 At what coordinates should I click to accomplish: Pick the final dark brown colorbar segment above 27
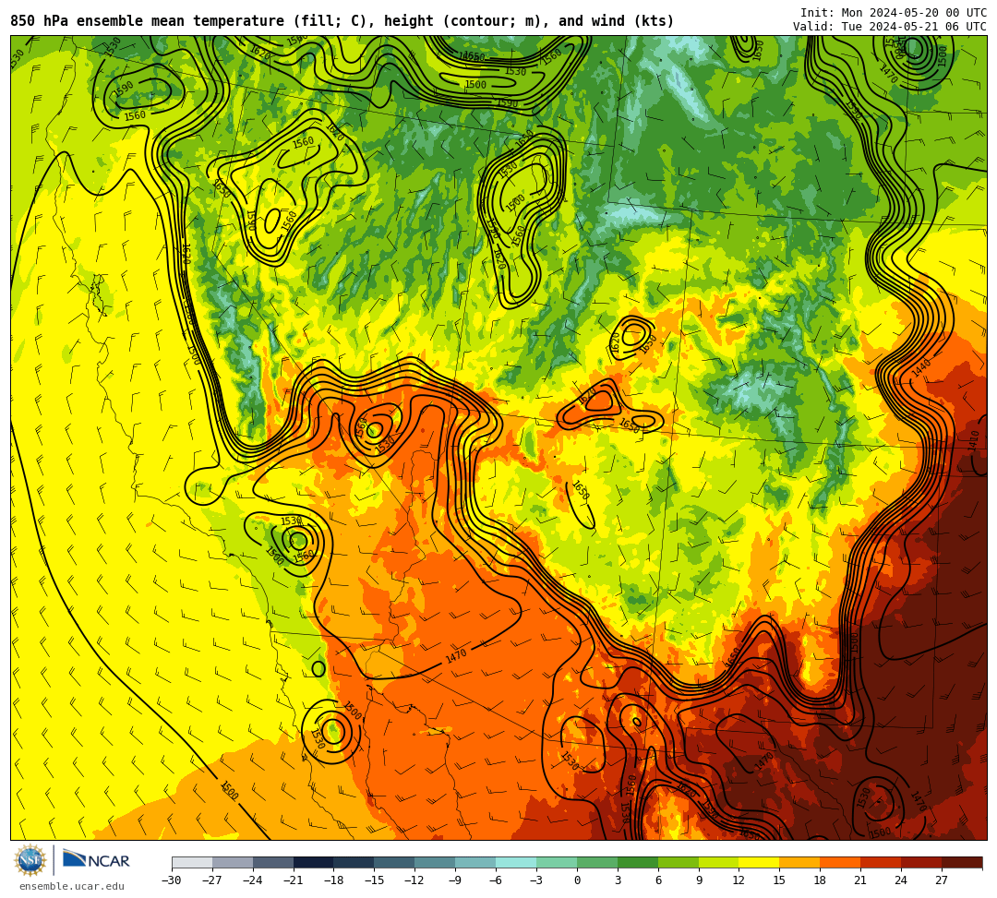pyautogui.click(x=962, y=862)
